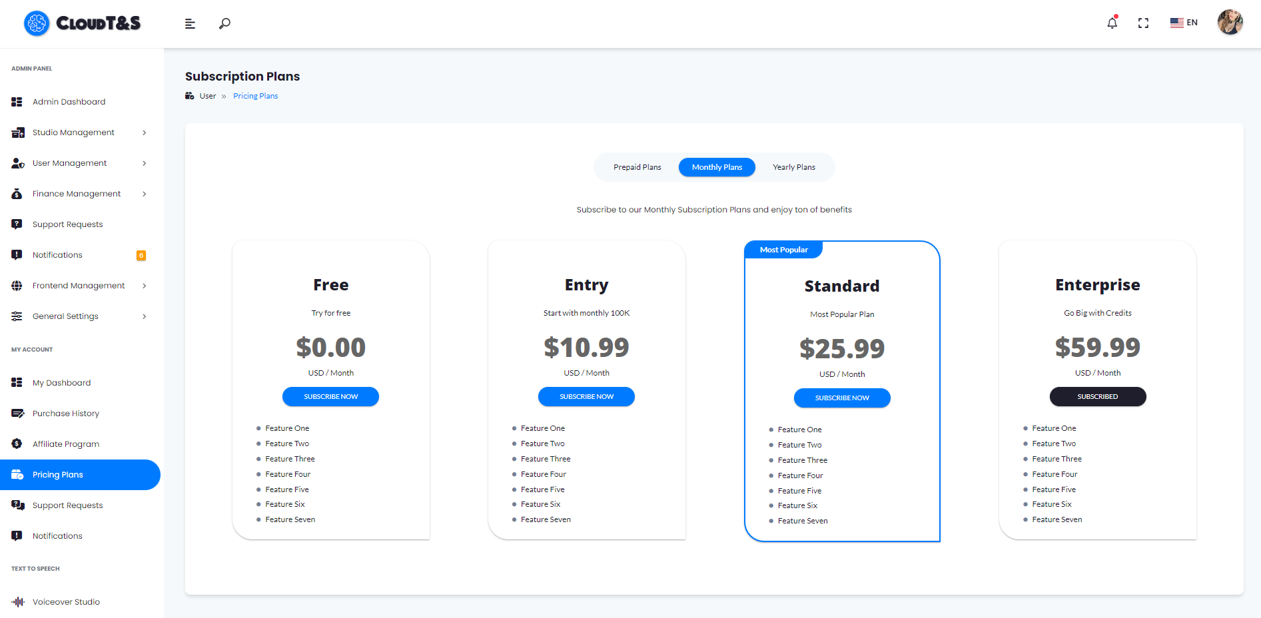Expand Finance Management menu

144,194
